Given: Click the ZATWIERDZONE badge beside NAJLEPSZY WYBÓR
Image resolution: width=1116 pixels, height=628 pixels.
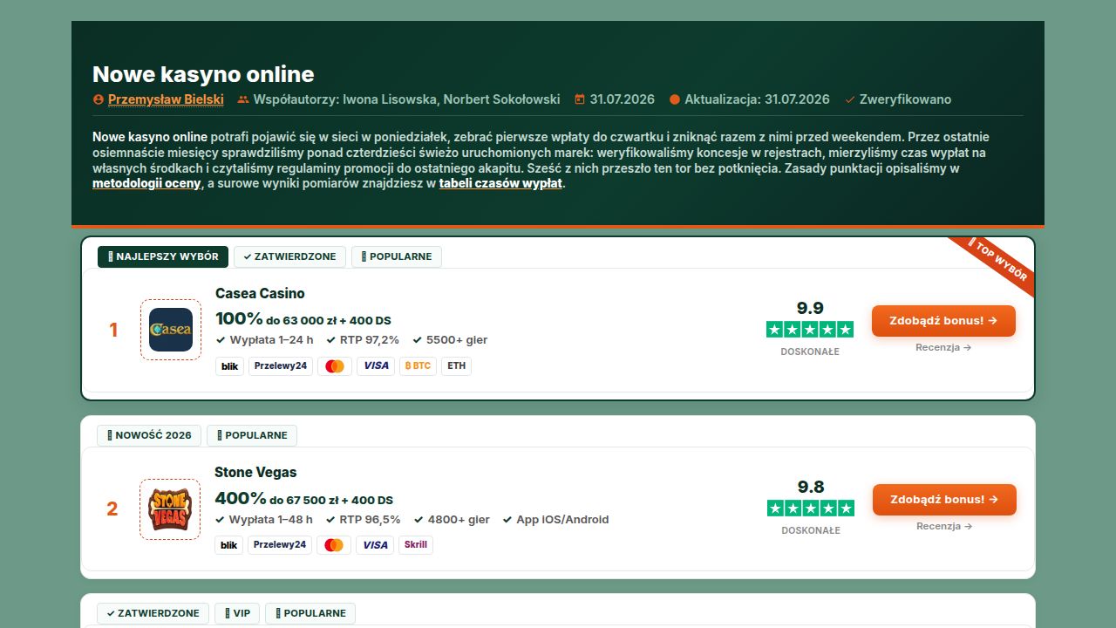Looking at the screenshot, I should [289, 256].
